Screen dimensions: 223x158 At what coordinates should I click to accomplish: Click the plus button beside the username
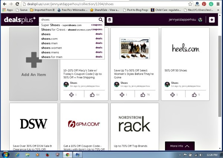(212, 20)
